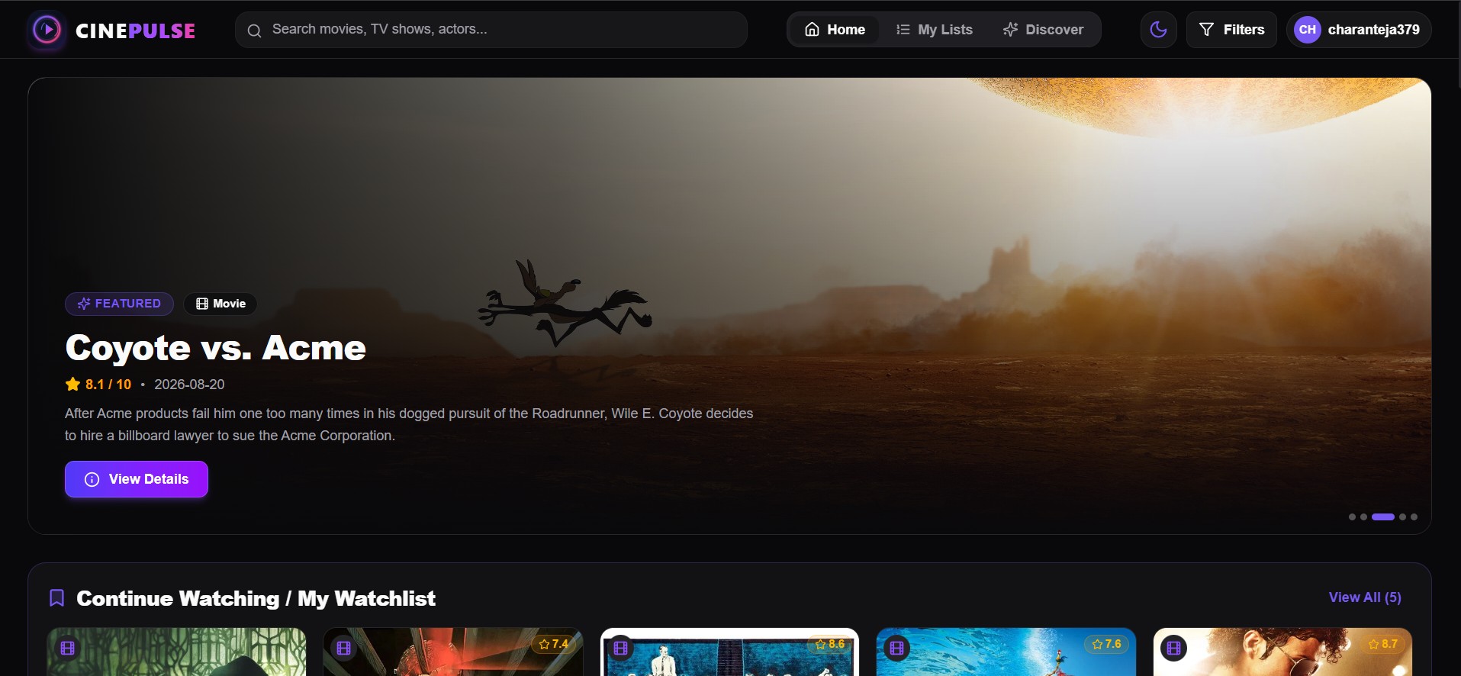1461x676 pixels.
Task: Focus the search movies input field
Action: [x=491, y=30]
